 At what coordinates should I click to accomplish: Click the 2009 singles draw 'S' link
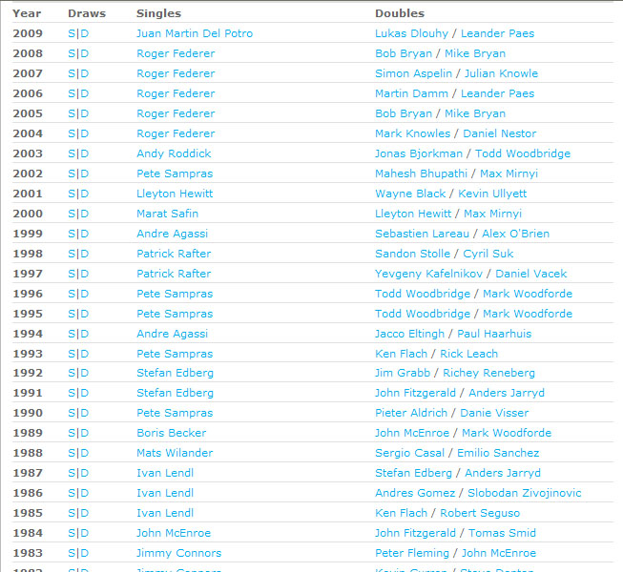[72, 33]
